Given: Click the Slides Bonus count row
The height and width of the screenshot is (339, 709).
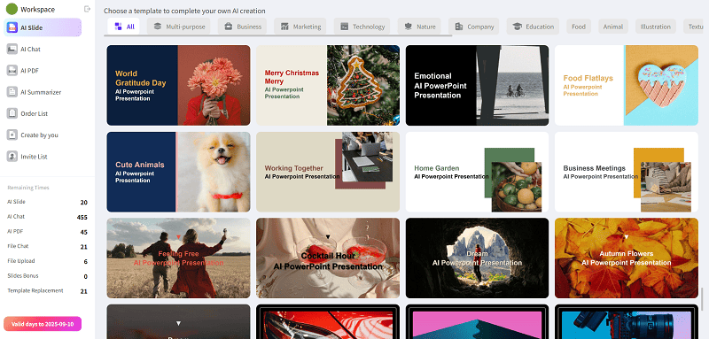Looking at the screenshot, I should pyautogui.click(x=48, y=276).
